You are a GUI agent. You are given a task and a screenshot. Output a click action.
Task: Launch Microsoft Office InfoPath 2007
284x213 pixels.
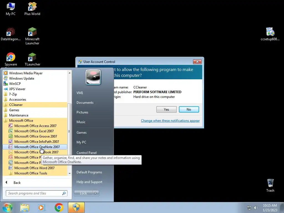coord(35,141)
